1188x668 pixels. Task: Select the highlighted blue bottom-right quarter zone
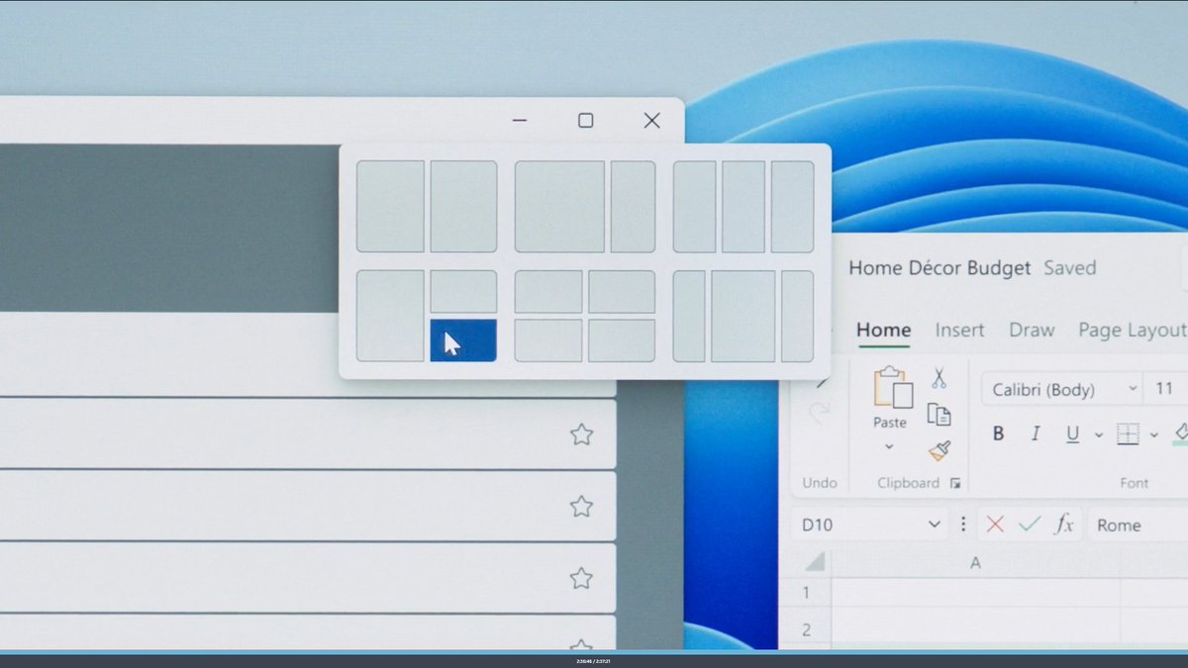pyautogui.click(x=463, y=340)
